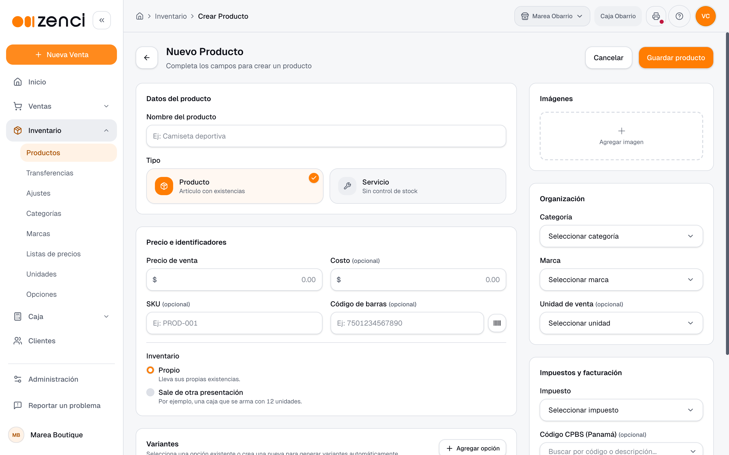Click the barcode scan icon button

pyautogui.click(x=497, y=323)
